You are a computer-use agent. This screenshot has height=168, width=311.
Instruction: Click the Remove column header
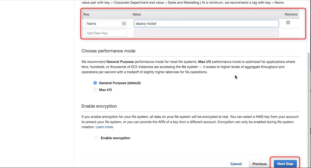291,14
